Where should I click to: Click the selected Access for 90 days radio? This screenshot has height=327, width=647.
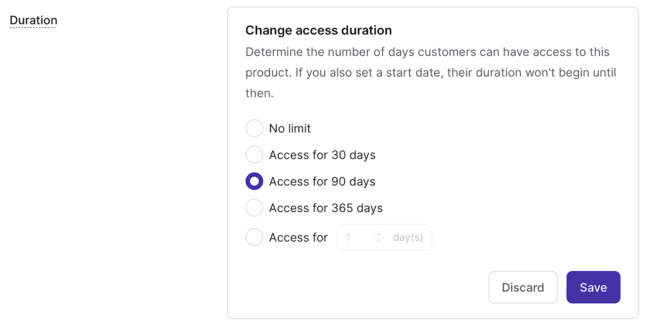tap(254, 181)
